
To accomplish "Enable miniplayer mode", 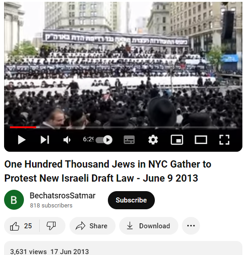I will point(177,140).
